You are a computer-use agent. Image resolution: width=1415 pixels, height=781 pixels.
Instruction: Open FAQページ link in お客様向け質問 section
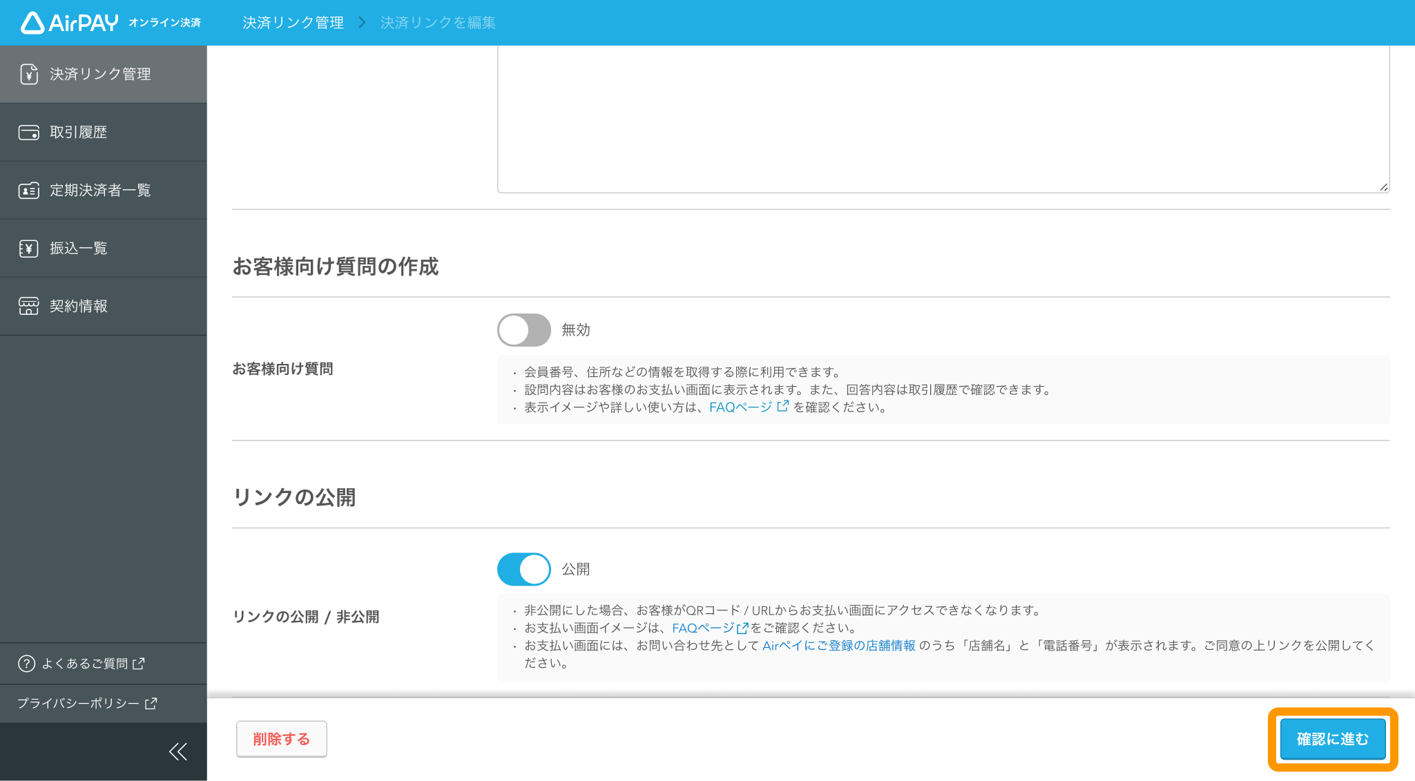point(740,407)
